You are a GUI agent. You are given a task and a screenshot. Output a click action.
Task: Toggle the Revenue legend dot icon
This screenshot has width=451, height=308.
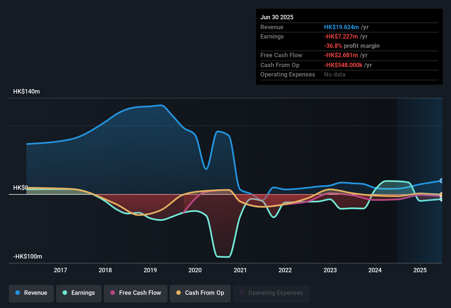[x=17, y=293]
